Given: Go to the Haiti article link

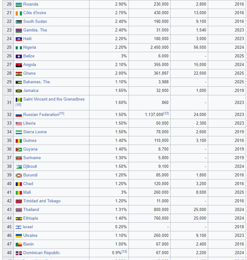Looking at the screenshot, I should 27,39.
